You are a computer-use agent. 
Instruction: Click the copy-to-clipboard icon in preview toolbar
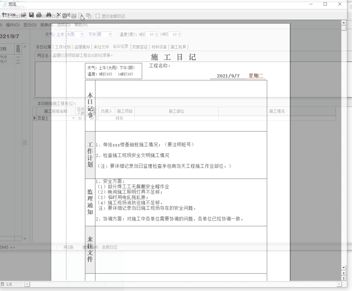(x=89, y=15)
